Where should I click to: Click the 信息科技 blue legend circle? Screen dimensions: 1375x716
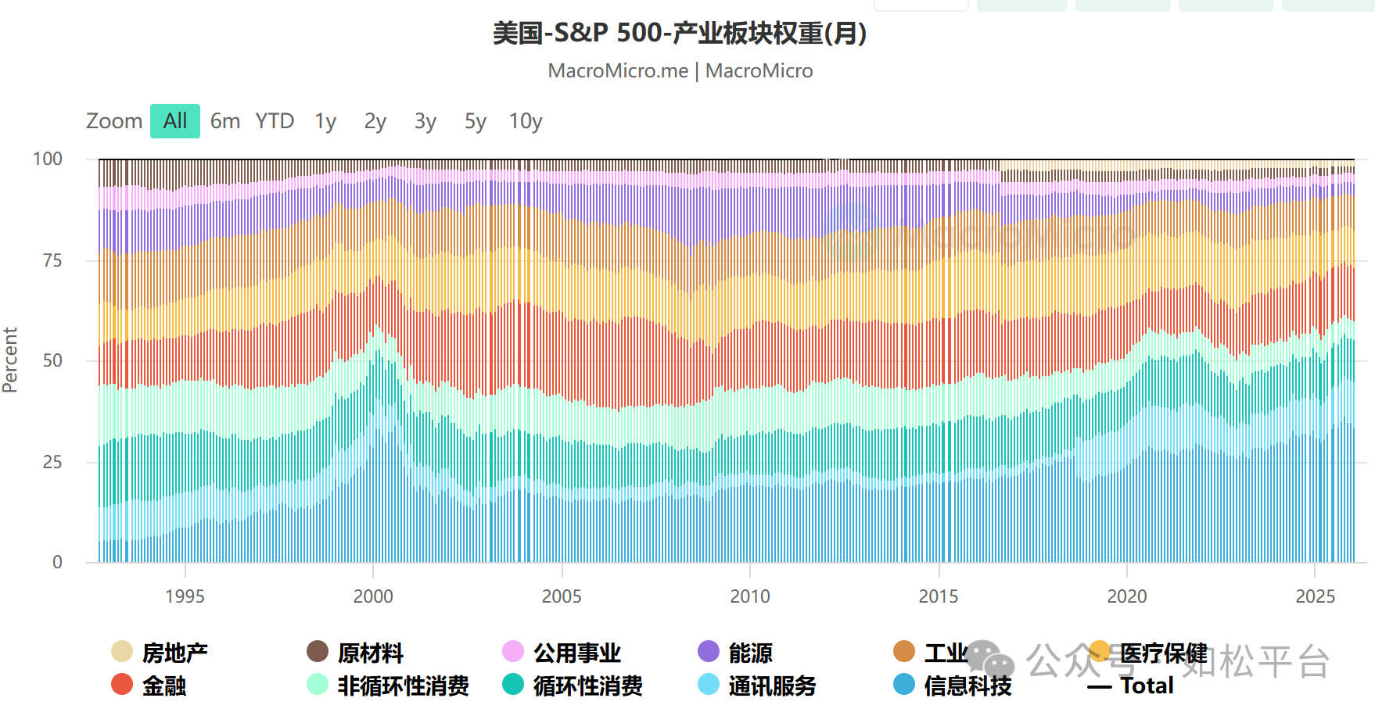(904, 685)
